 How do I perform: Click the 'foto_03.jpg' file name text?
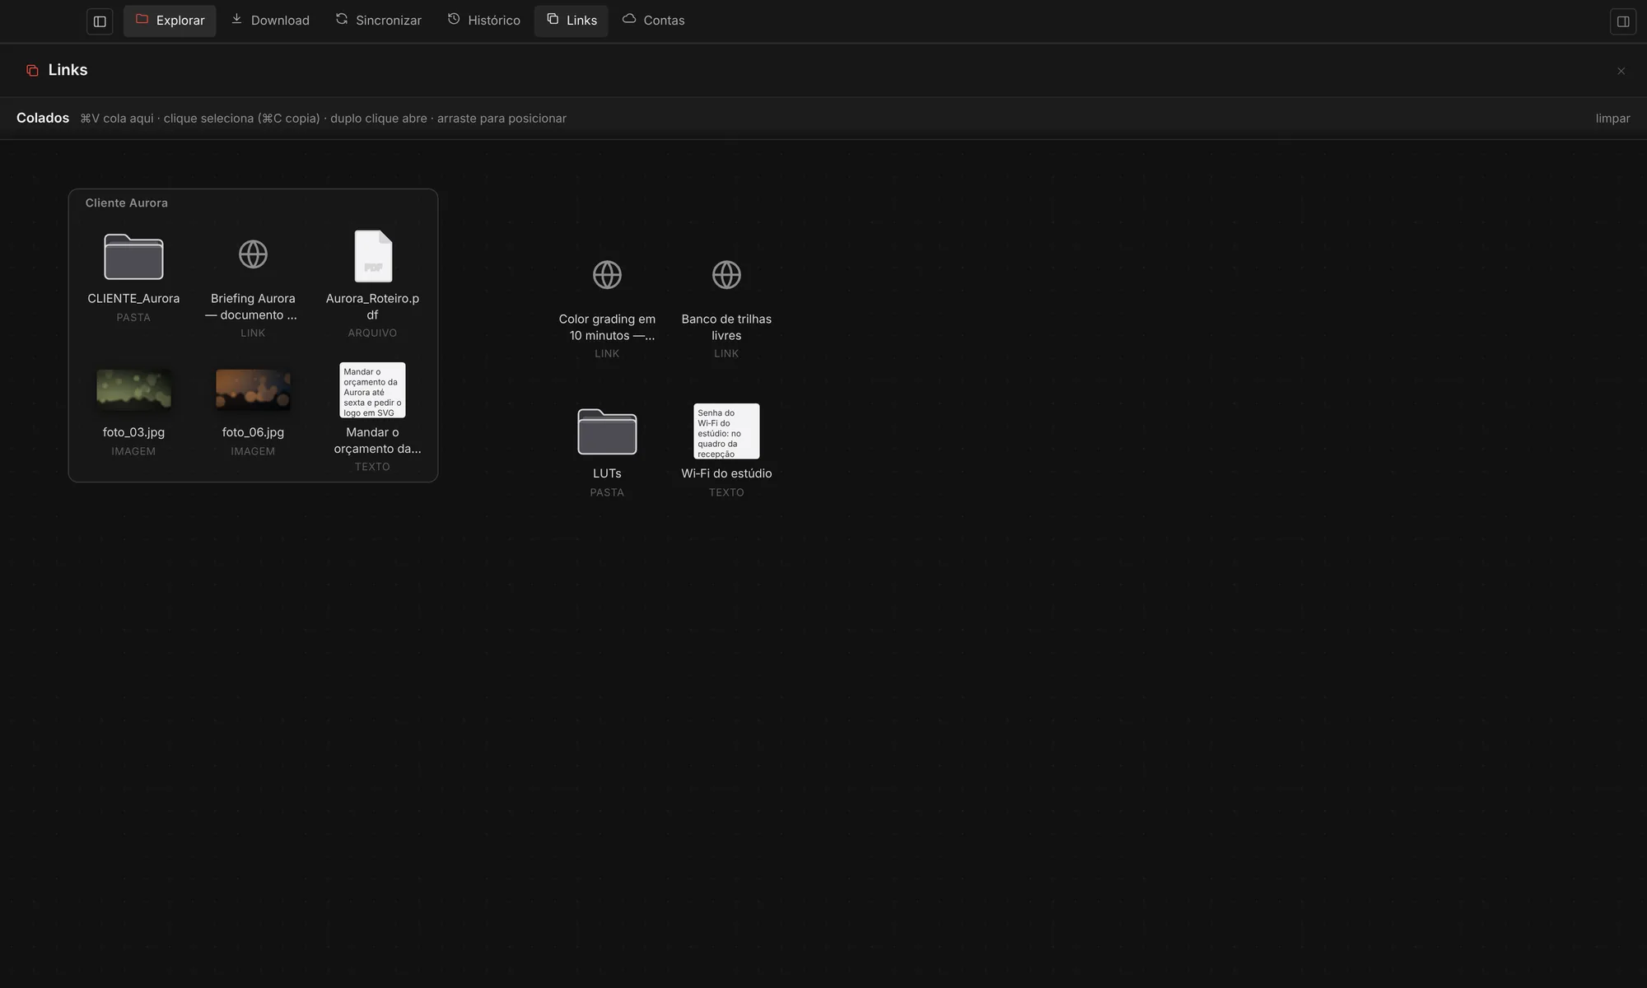click(x=133, y=433)
